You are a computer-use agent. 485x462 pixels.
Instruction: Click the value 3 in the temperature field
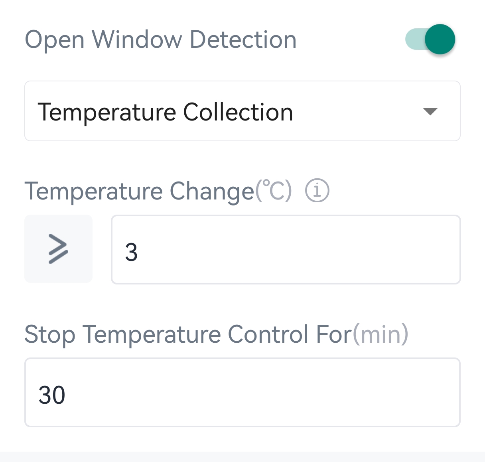click(x=131, y=252)
